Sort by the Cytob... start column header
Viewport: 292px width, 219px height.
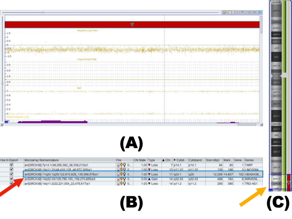180,160
